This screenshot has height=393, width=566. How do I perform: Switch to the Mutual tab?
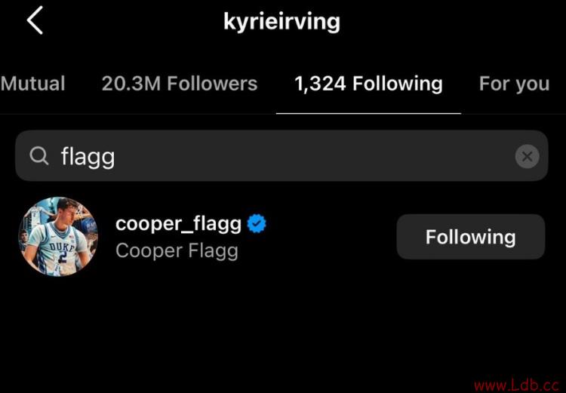[33, 84]
